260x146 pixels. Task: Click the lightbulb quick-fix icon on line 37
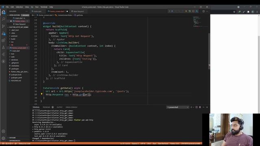pos(41,94)
